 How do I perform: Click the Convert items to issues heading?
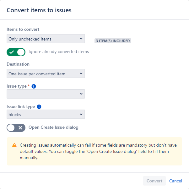click(39, 10)
